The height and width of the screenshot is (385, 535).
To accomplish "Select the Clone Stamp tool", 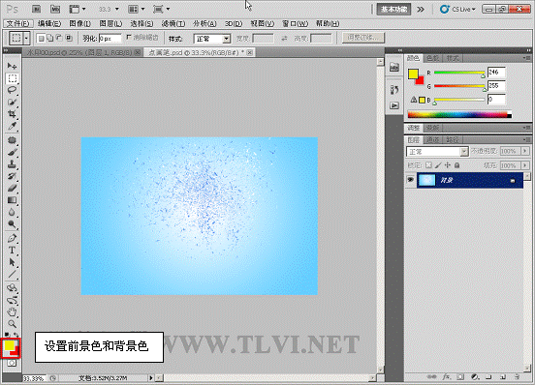I will [12, 164].
